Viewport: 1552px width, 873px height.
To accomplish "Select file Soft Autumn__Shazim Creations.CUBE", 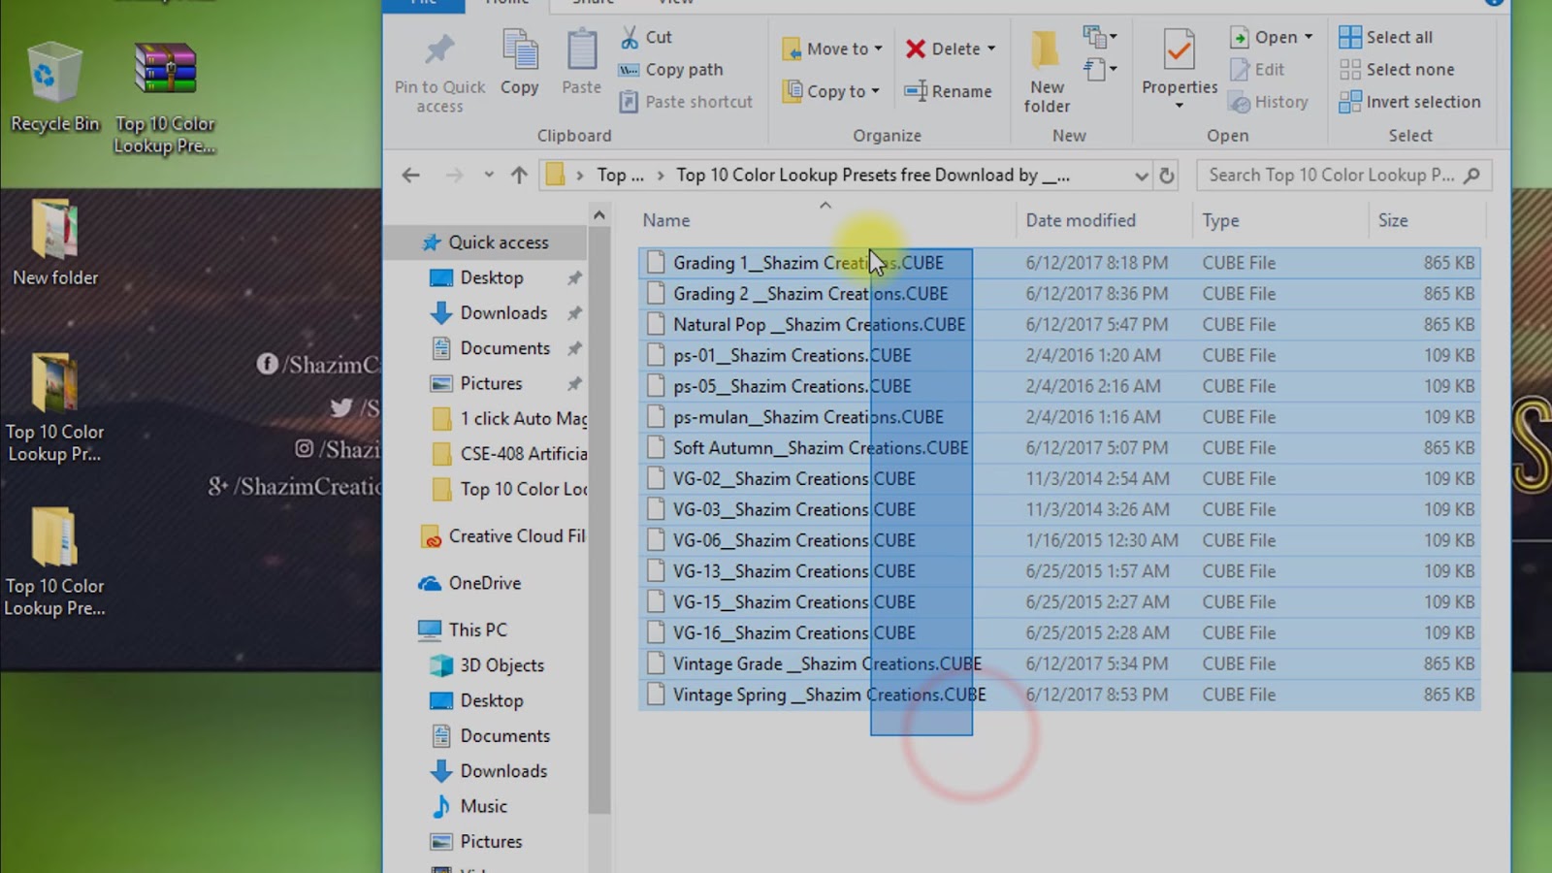I will tap(1059, 448).
